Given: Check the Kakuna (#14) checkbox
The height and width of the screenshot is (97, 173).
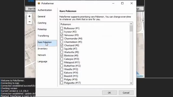Looking at the screenshot, I should pos(62,72).
